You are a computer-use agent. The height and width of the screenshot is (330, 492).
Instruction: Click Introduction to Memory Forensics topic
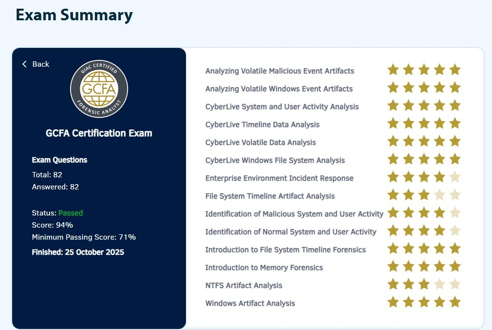click(x=264, y=268)
